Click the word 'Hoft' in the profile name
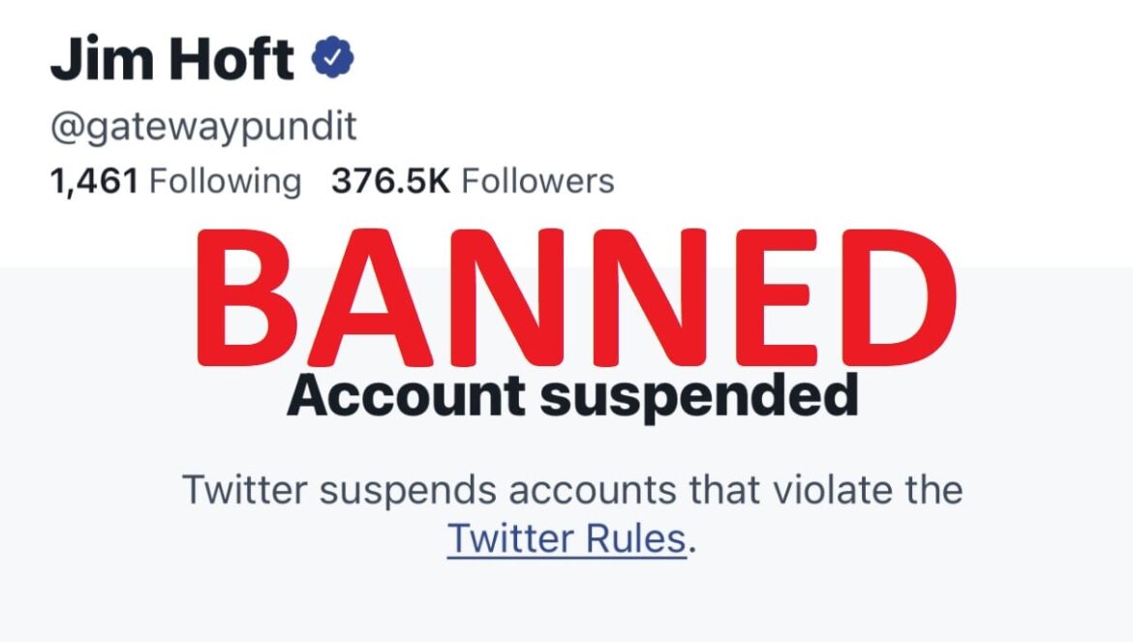 (x=231, y=58)
